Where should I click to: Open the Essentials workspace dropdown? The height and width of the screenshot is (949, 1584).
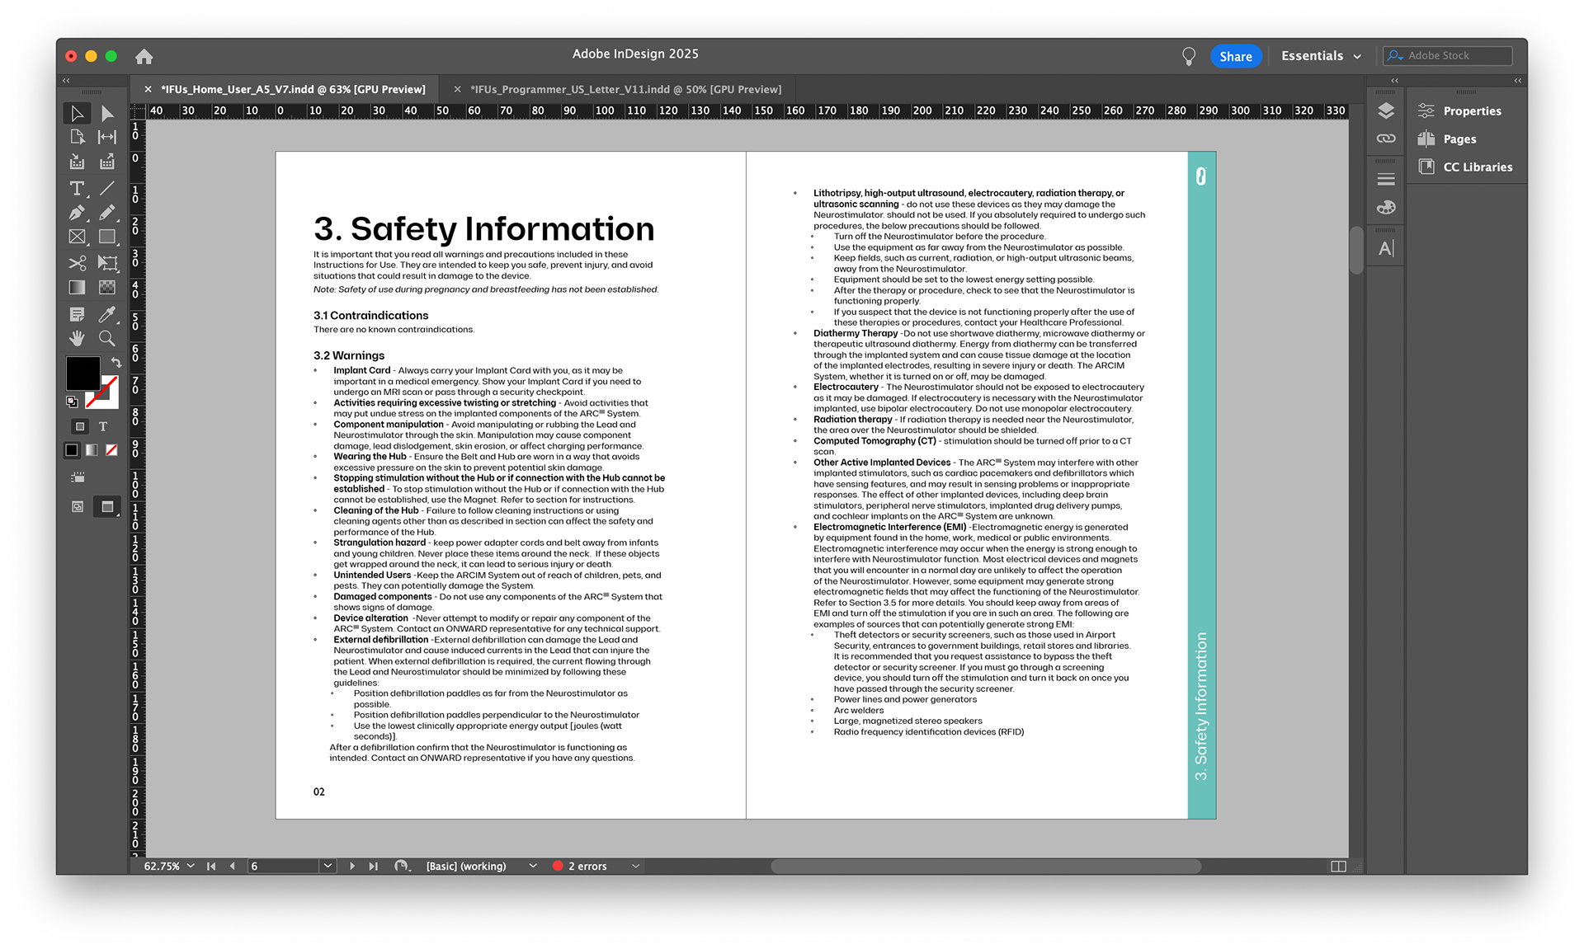[1321, 56]
